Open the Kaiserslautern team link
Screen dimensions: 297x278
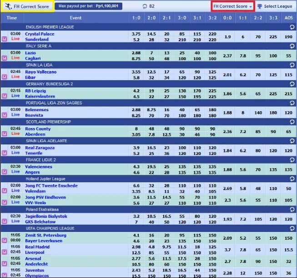[x=40, y=97]
